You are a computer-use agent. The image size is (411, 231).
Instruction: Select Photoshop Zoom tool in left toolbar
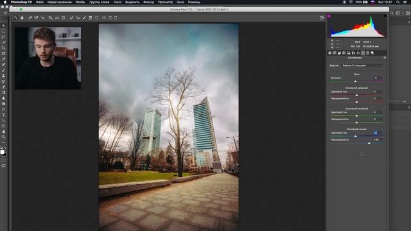tap(3, 137)
